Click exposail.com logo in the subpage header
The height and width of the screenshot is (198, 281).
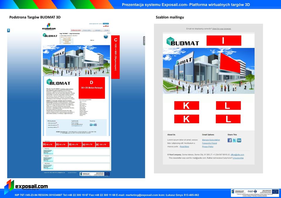coord(49,26)
